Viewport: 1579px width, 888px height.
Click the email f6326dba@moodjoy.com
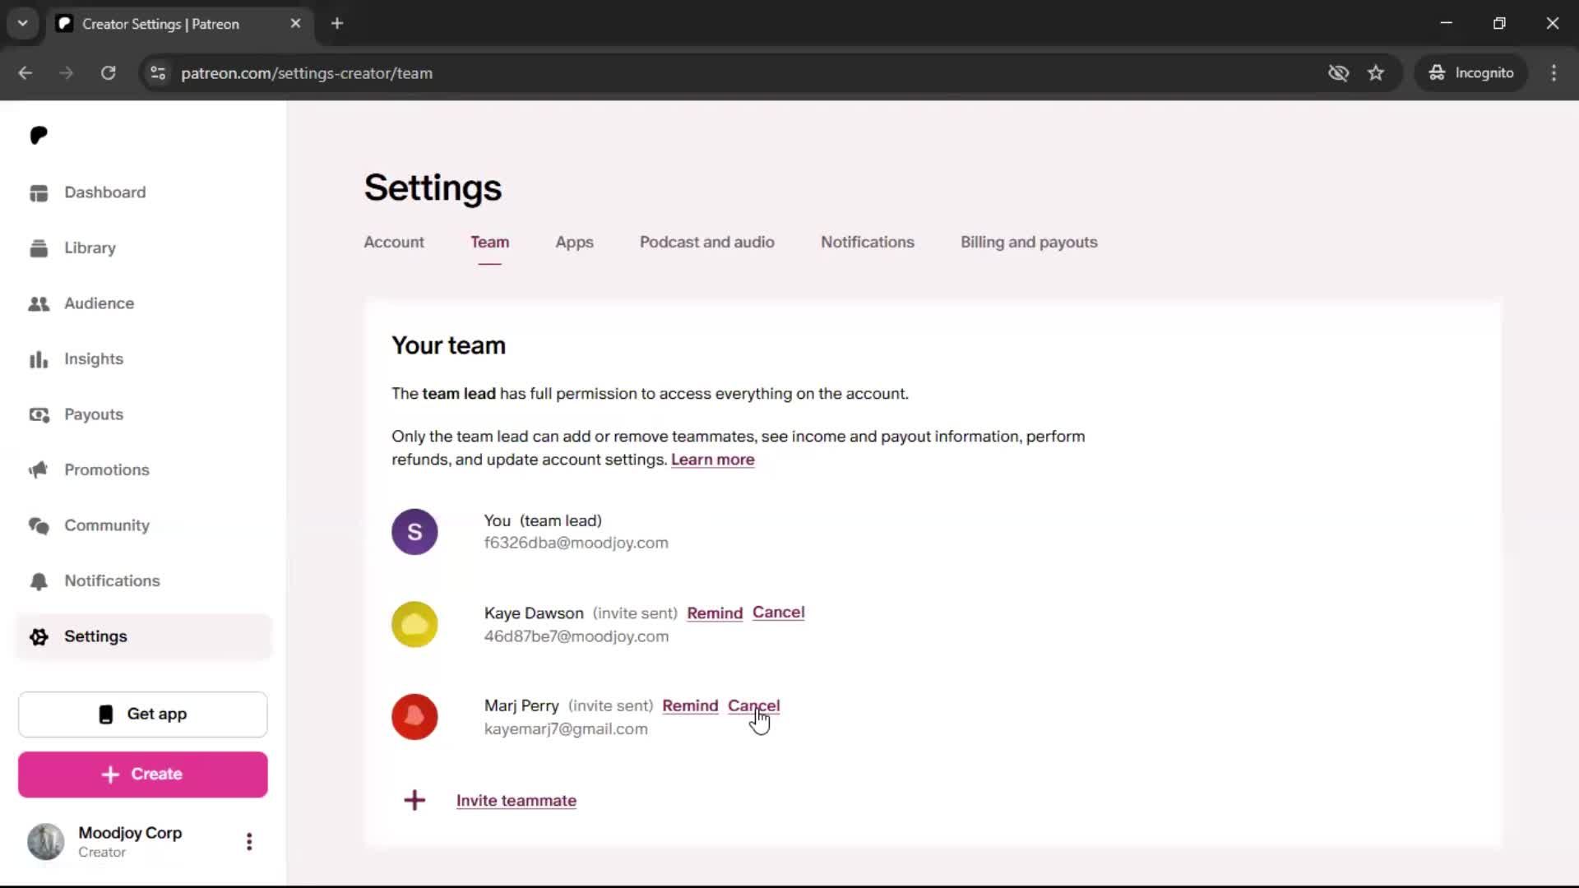(x=576, y=543)
